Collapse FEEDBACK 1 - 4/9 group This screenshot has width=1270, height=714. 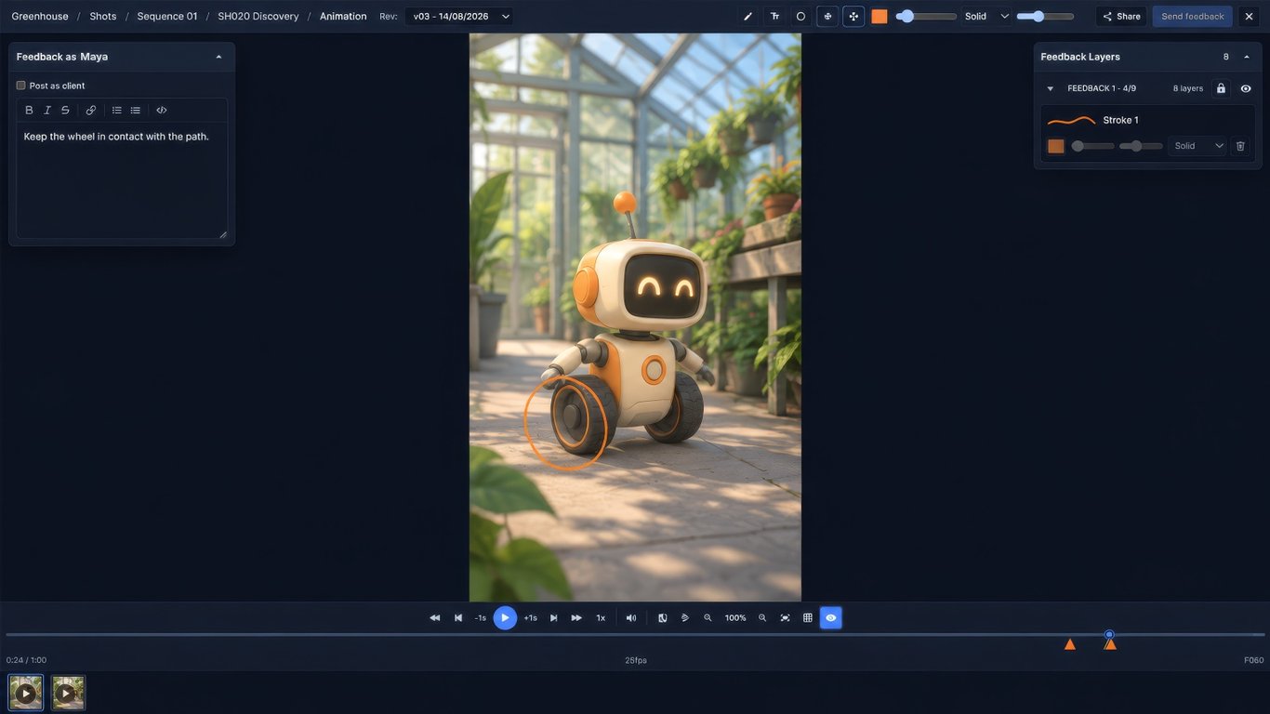point(1050,88)
